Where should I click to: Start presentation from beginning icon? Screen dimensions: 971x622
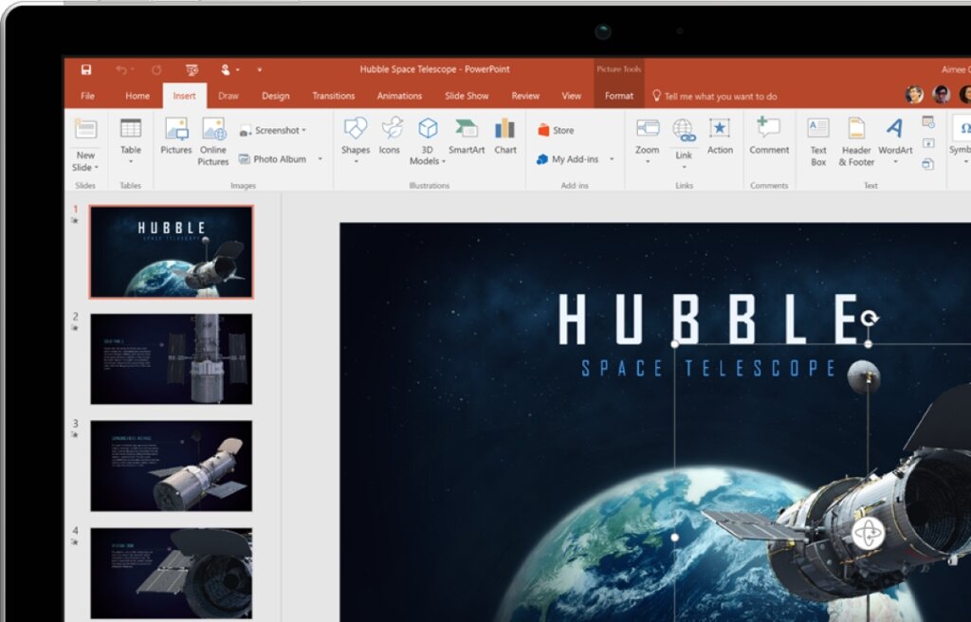(192, 69)
